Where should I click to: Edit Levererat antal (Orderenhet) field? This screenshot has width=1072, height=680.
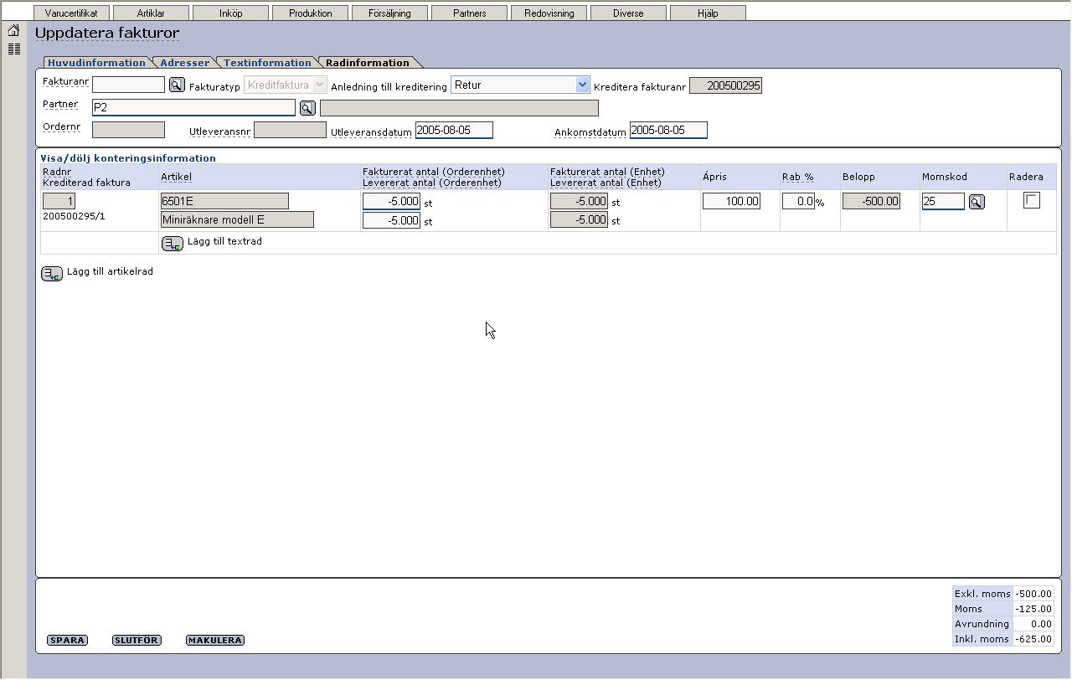click(x=391, y=220)
